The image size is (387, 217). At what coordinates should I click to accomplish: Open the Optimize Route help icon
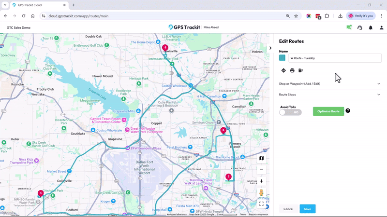coord(348,111)
